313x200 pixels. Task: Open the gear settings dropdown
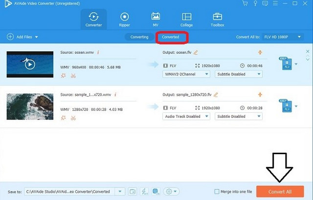[x=171, y=192]
